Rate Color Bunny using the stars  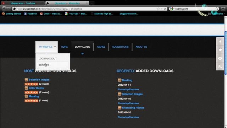click(31, 92)
